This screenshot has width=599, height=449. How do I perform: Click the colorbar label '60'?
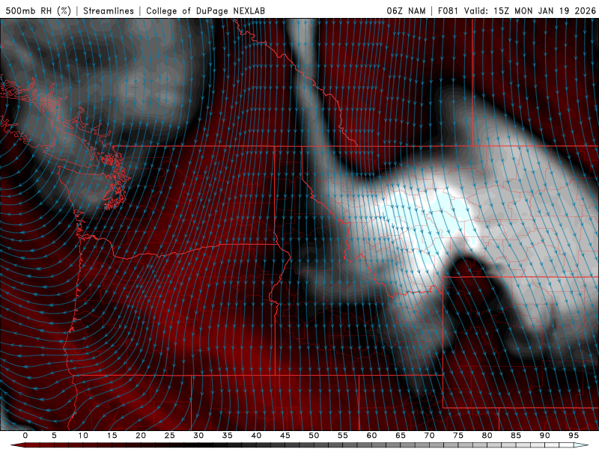pyautogui.click(x=371, y=436)
